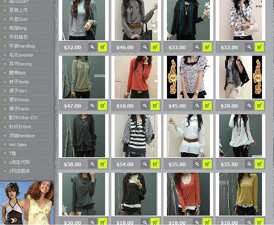Zoom the $54.00 striped sweater with magnifier
This screenshot has height=225, width=274.
tap(145, 164)
